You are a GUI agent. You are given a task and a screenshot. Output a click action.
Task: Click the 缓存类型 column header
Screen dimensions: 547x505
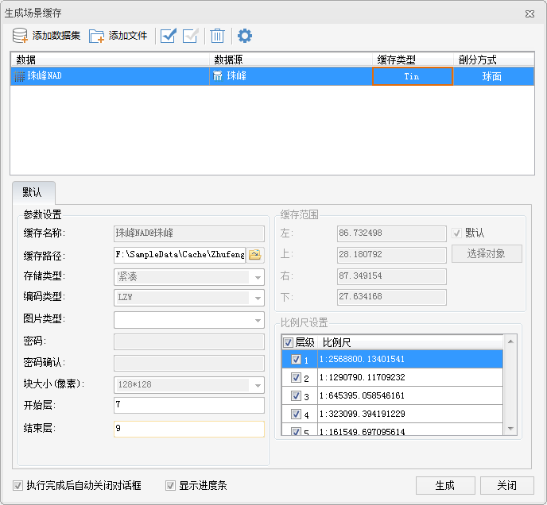(x=412, y=60)
